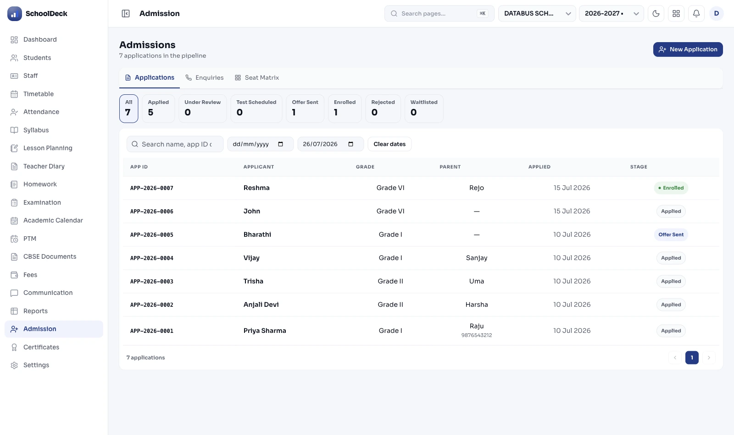This screenshot has height=435, width=734.
Task: Click the STAGE column header
Action: [x=639, y=167]
